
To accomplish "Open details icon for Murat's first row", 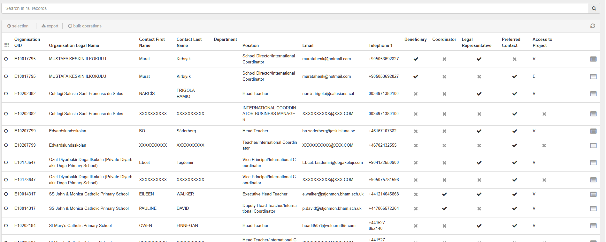I will (593, 59).
